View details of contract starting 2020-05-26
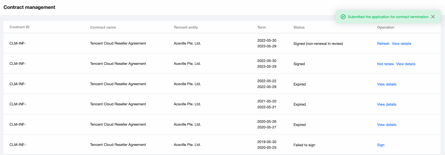The width and height of the screenshot is (445, 155). [386, 125]
